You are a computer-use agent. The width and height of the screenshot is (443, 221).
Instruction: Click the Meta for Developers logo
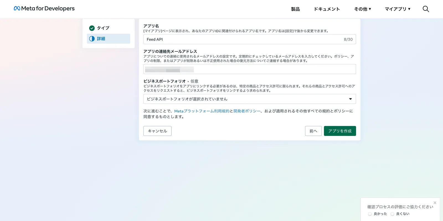click(x=44, y=9)
